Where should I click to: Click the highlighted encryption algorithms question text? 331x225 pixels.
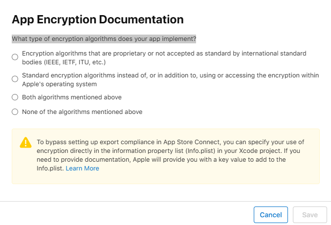[x=104, y=39]
